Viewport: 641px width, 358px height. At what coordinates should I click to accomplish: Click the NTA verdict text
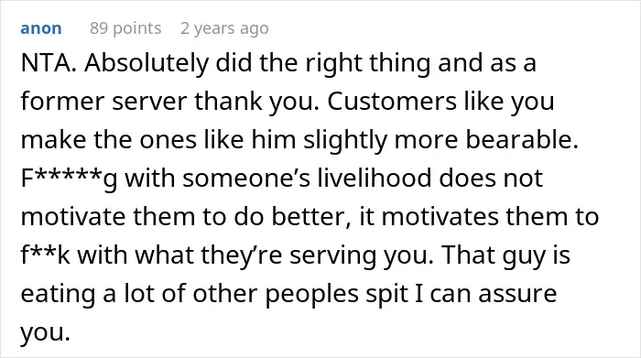(49, 63)
